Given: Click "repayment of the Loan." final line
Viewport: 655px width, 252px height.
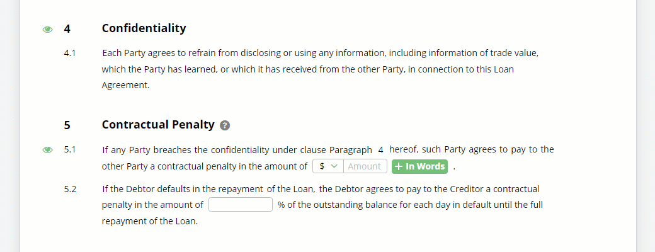Looking at the screenshot, I should click(149, 221).
